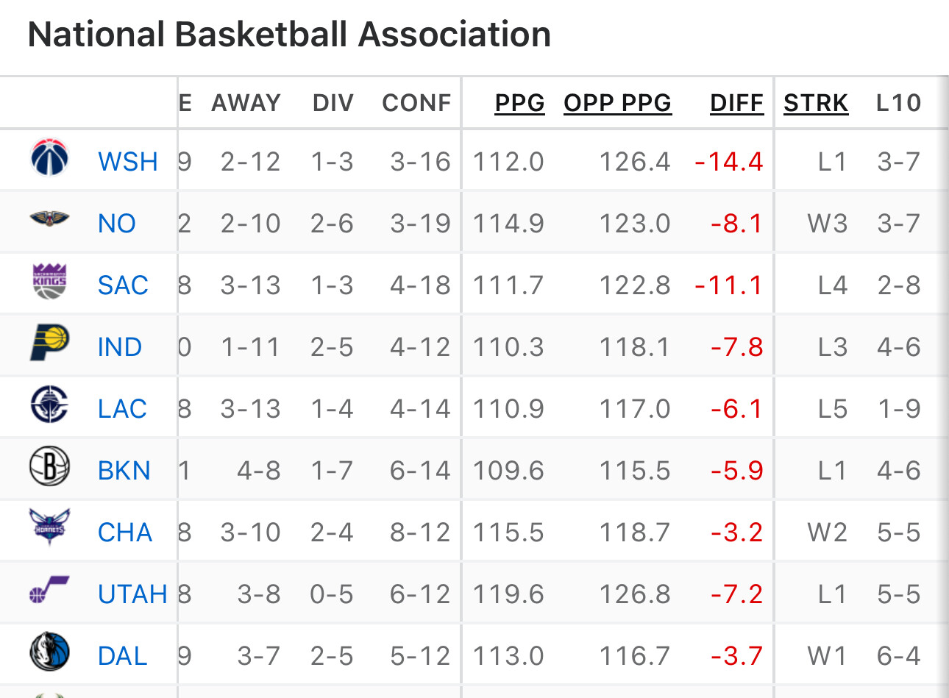Click the Utah Jazz logo

click(x=49, y=590)
